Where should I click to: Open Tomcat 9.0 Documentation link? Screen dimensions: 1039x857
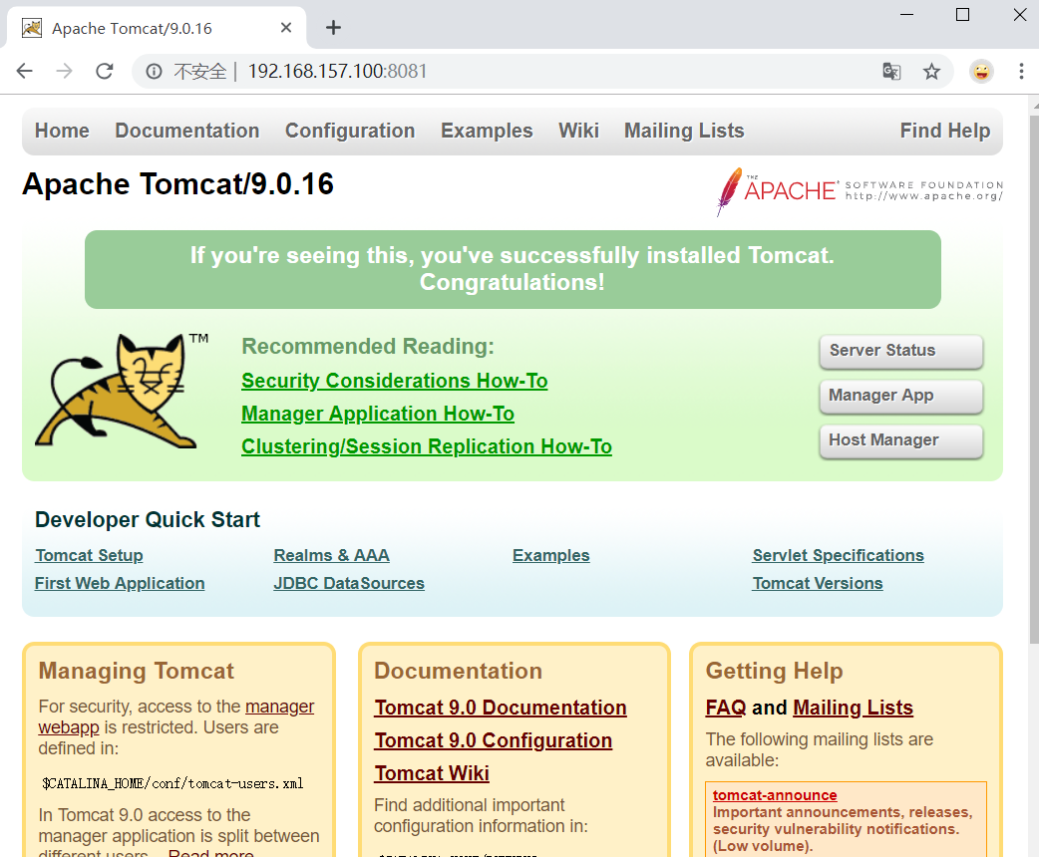pos(501,708)
